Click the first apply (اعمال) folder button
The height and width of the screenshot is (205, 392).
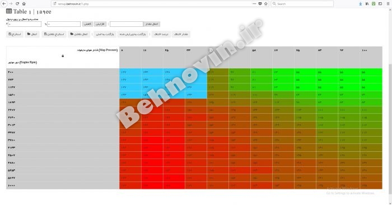click(32, 34)
